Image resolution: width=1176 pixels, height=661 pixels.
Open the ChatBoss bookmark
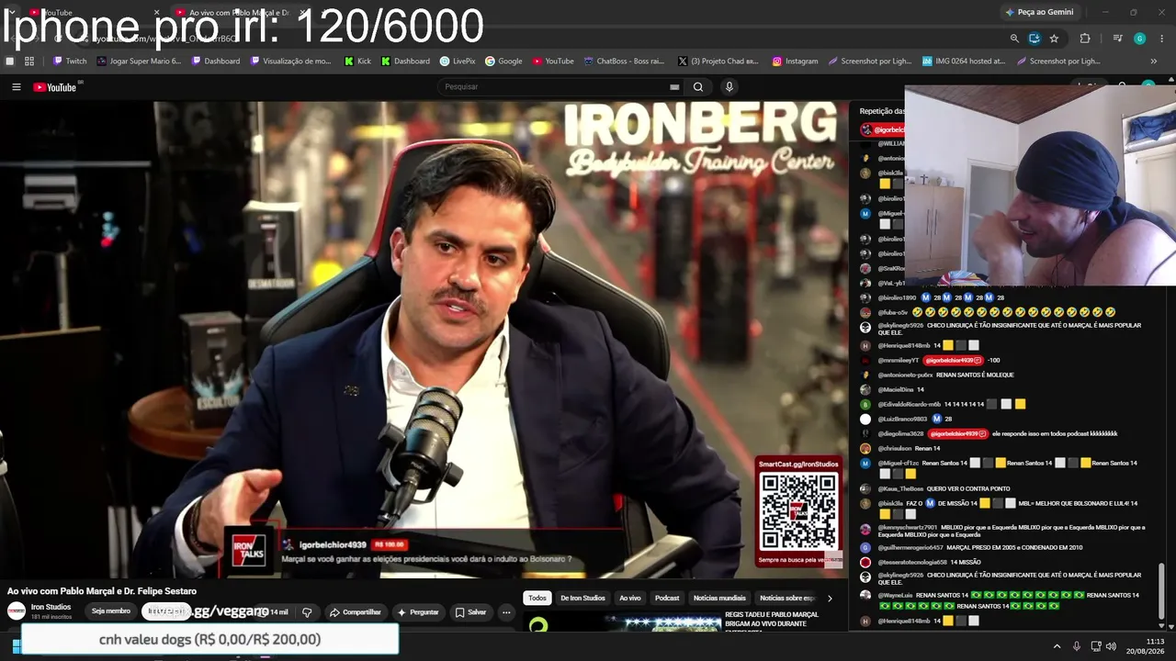point(624,62)
